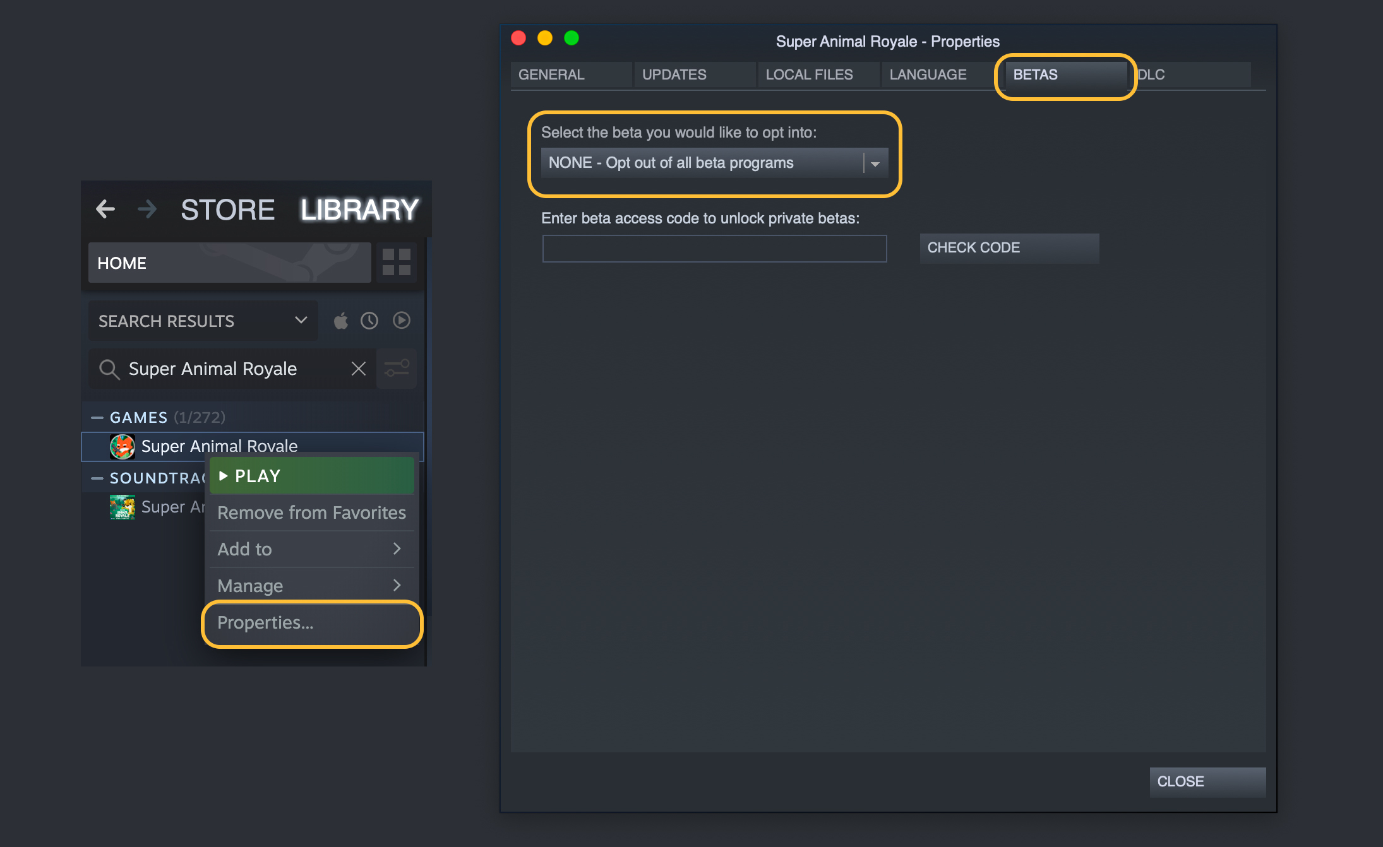Clear the library search text with X
Screen dimensions: 1383x847
coord(359,369)
